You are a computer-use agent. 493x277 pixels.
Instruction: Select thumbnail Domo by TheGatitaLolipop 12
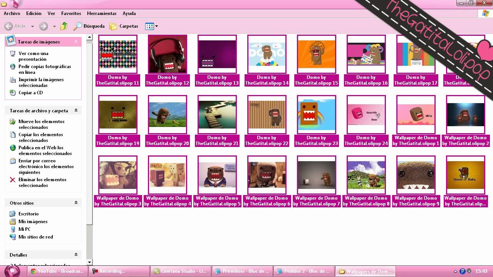coord(168,54)
